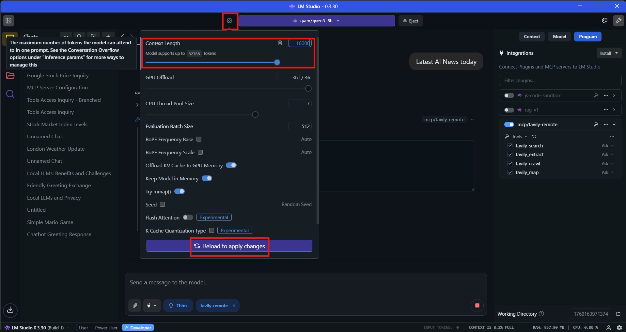Open the downloads icon in left sidebar

coord(10,309)
